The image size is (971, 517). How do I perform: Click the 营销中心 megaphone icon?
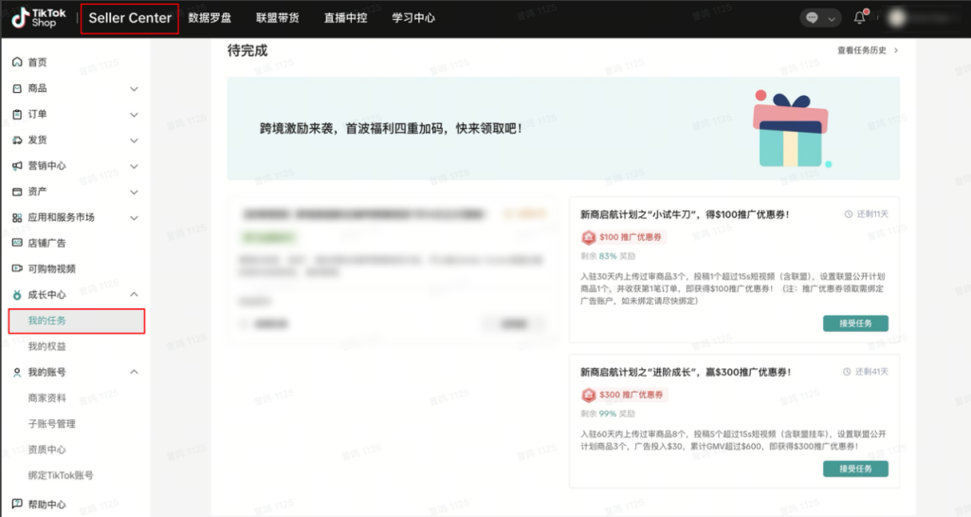(x=17, y=166)
